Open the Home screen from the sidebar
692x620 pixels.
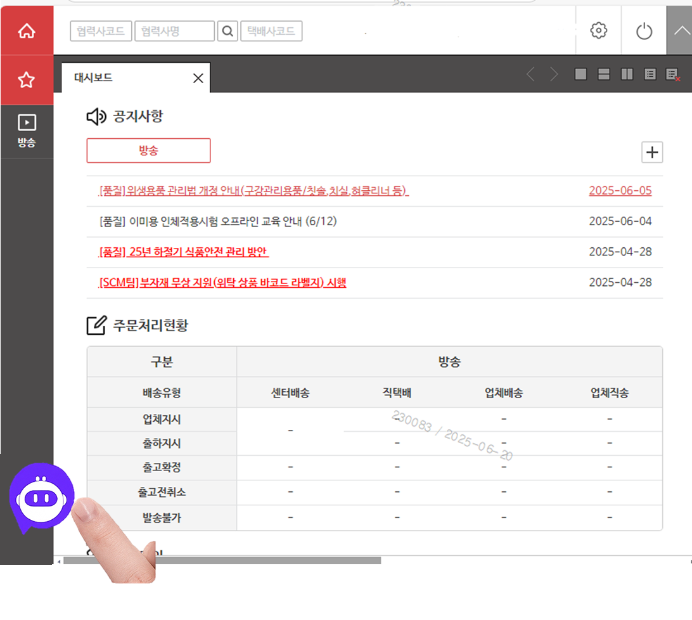tap(27, 30)
